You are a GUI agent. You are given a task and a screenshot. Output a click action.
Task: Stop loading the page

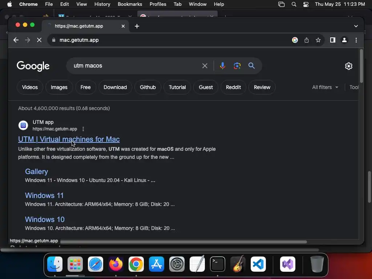39,40
